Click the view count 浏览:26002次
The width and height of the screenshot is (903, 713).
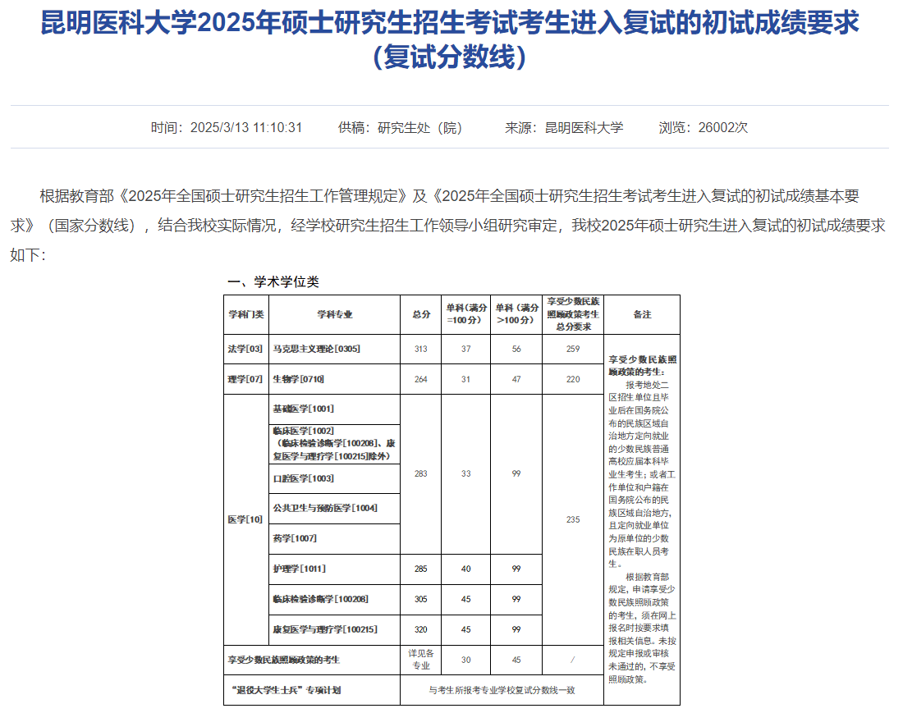point(704,128)
